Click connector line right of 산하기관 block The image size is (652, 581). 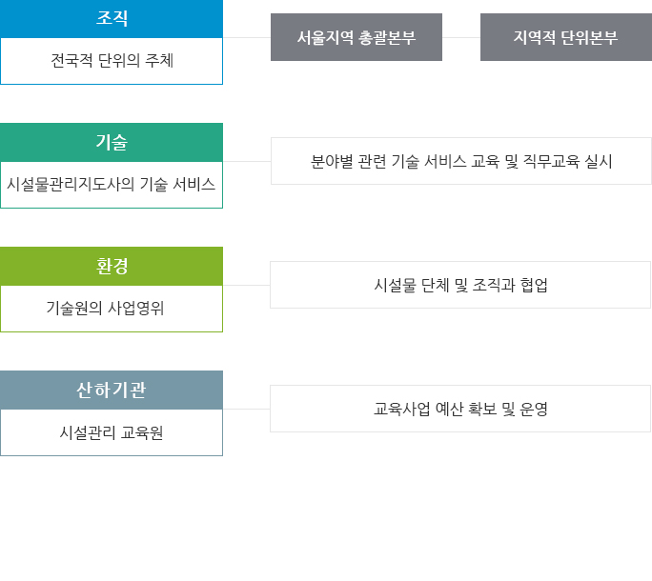click(247, 409)
